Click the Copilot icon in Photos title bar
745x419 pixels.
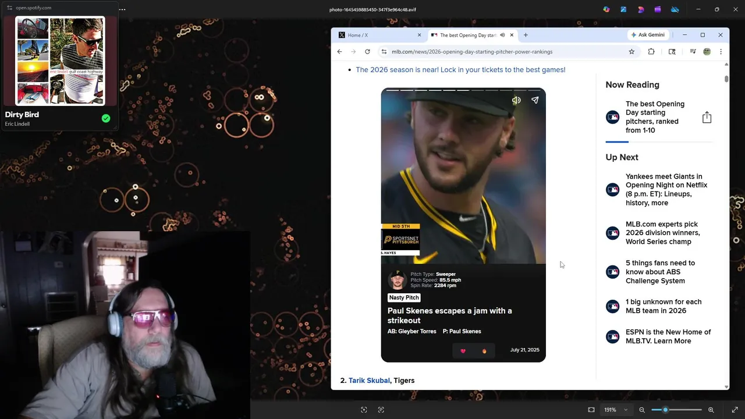(x=606, y=9)
